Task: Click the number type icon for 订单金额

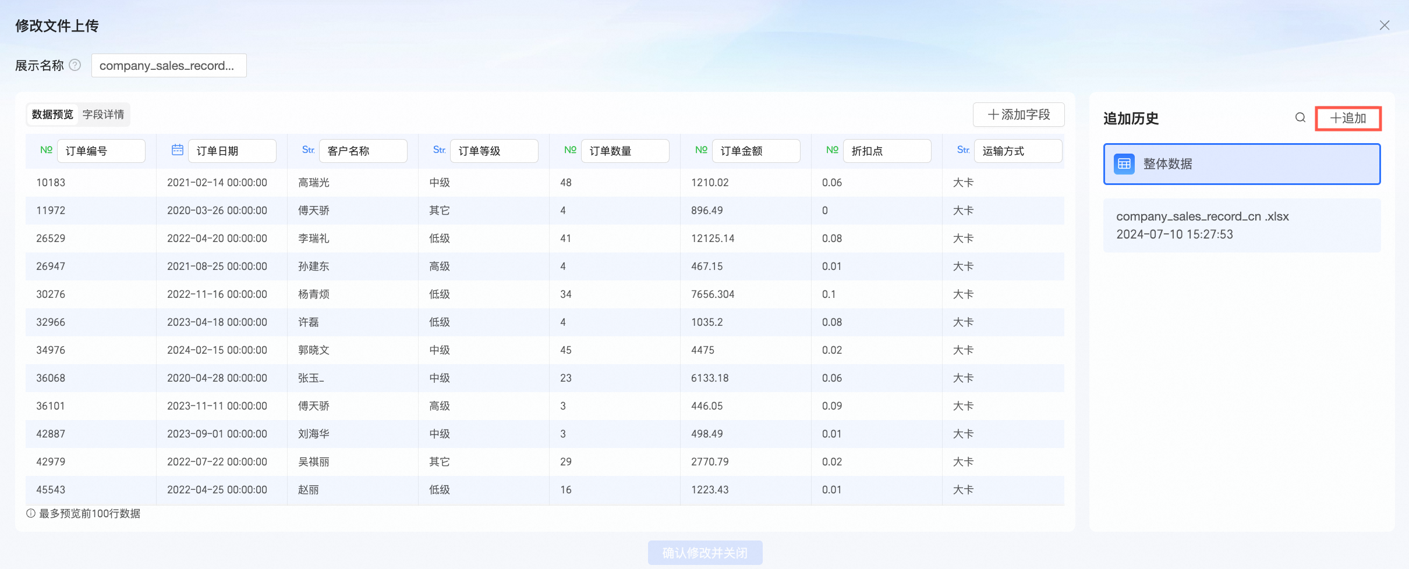Action: 702,150
